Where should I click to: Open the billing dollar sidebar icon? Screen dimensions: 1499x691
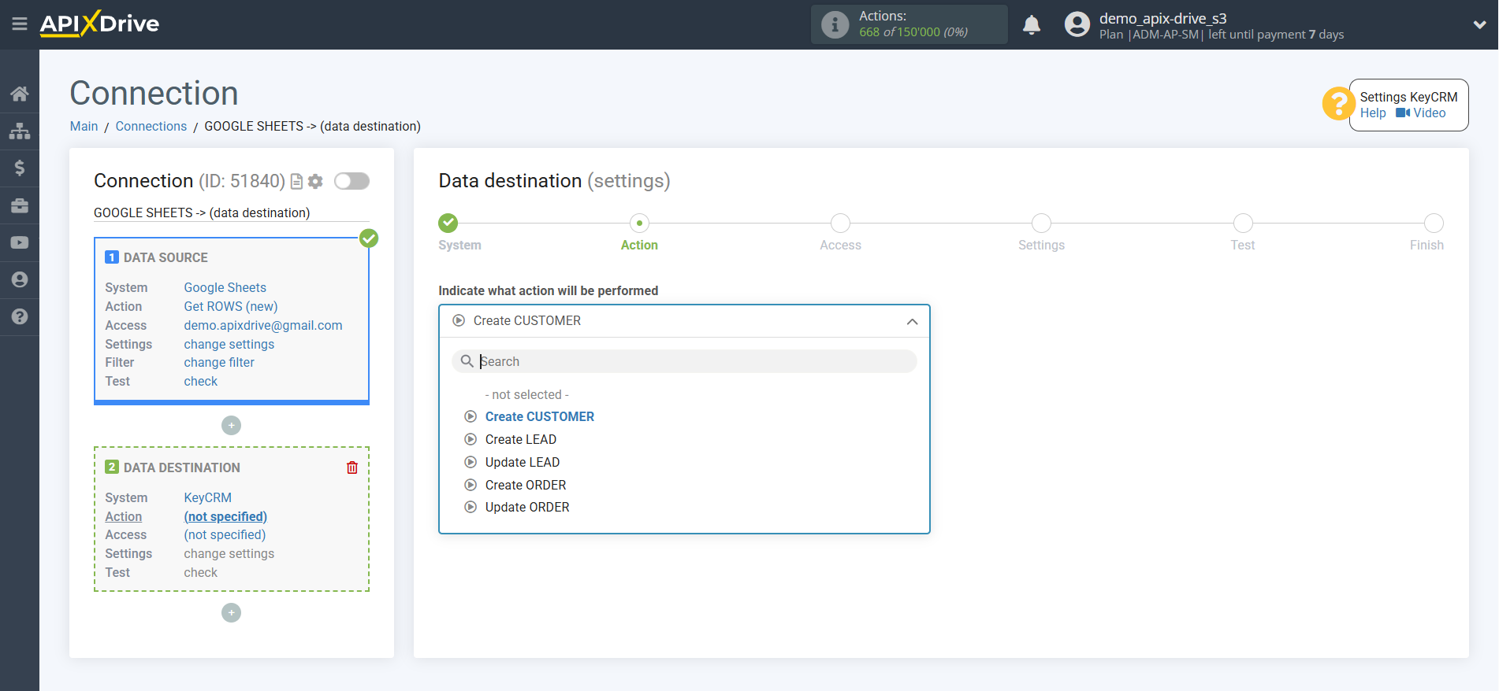[20, 168]
